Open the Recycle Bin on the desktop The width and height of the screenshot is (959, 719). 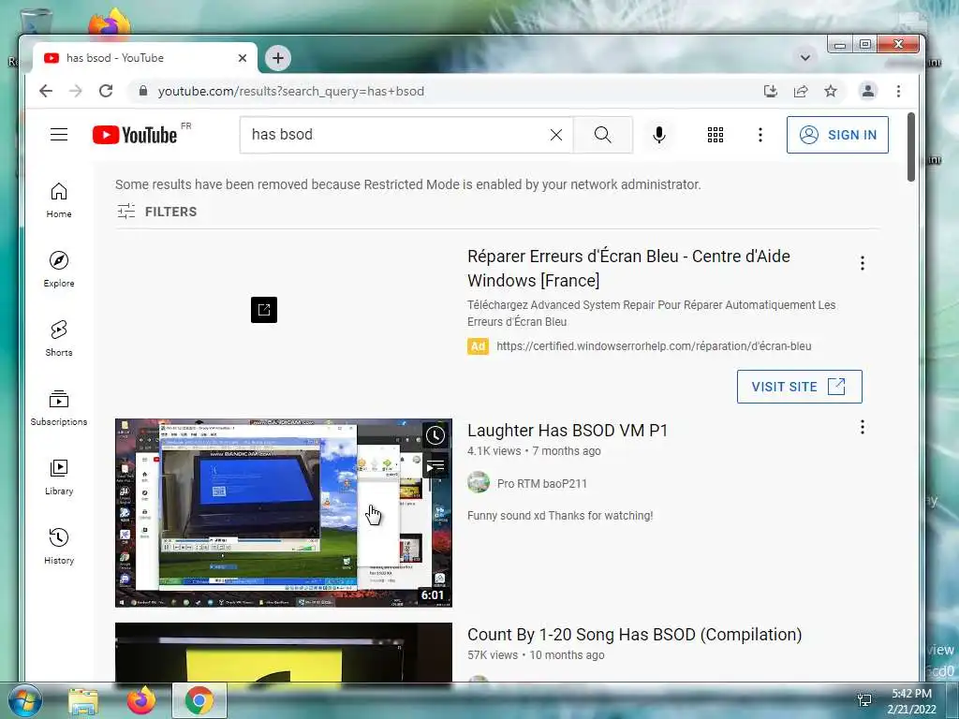(x=36, y=22)
